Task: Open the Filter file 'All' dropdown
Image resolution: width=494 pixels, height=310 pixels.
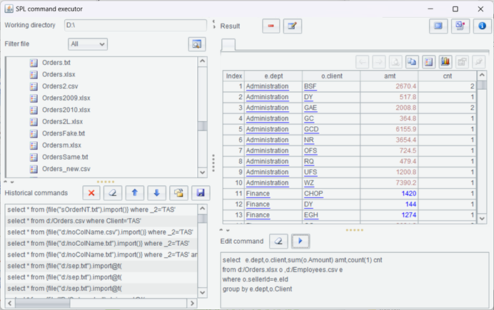Action: point(88,44)
